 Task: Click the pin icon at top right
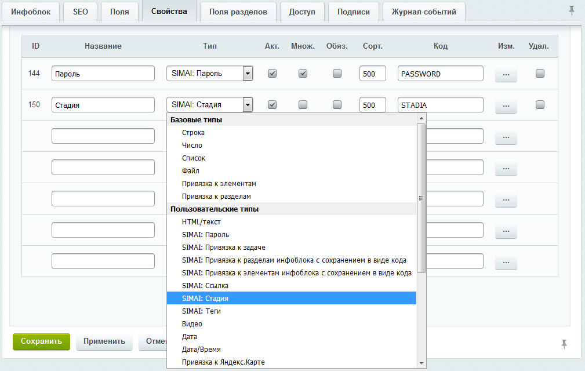click(572, 10)
